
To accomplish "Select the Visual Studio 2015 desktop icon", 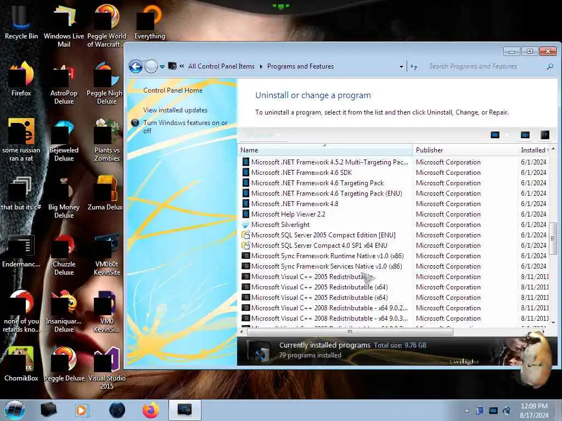I will point(106,368).
